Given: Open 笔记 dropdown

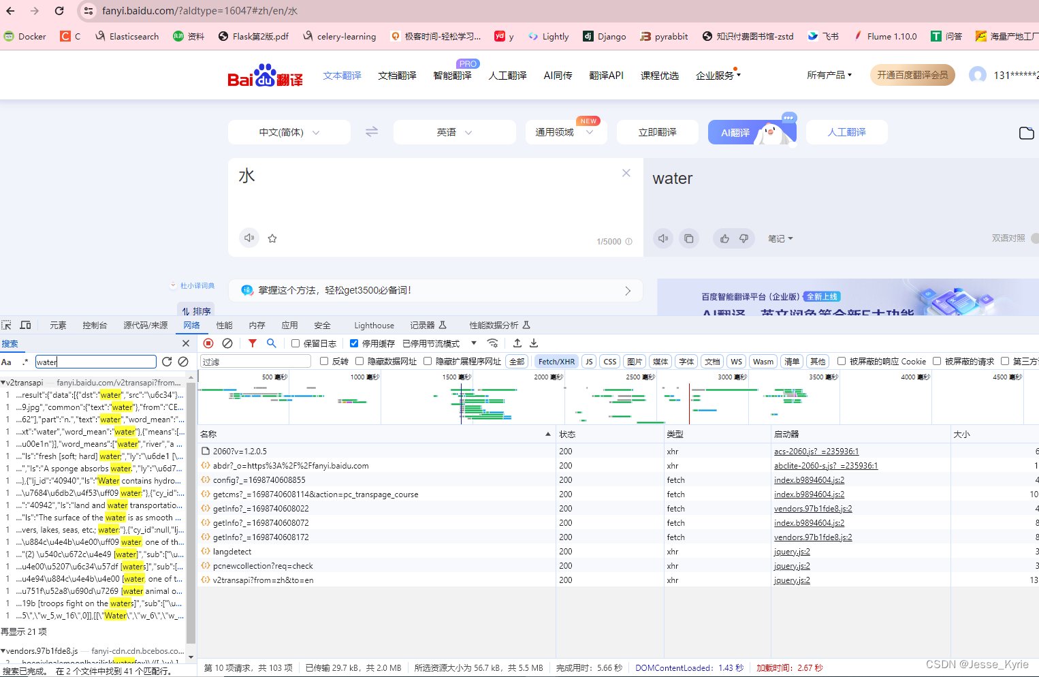Looking at the screenshot, I should point(780,238).
